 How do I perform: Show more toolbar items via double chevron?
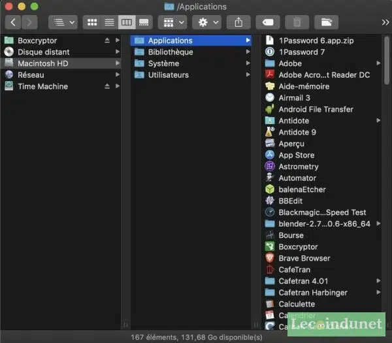click(x=385, y=22)
